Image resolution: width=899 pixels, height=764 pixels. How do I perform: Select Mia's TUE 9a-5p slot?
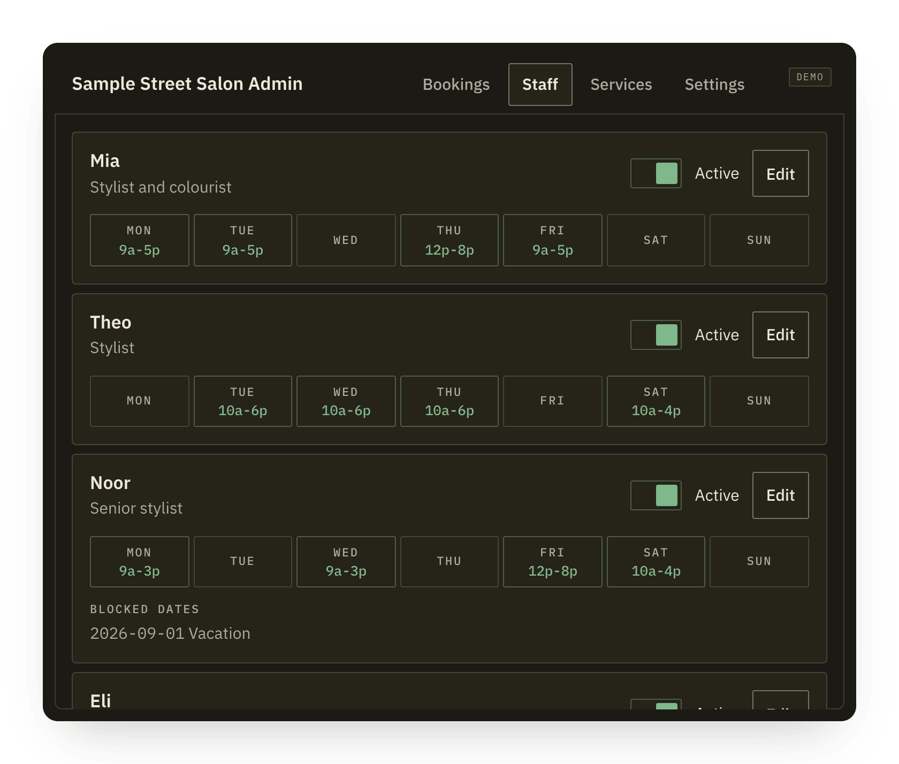click(x=242, y=240)
